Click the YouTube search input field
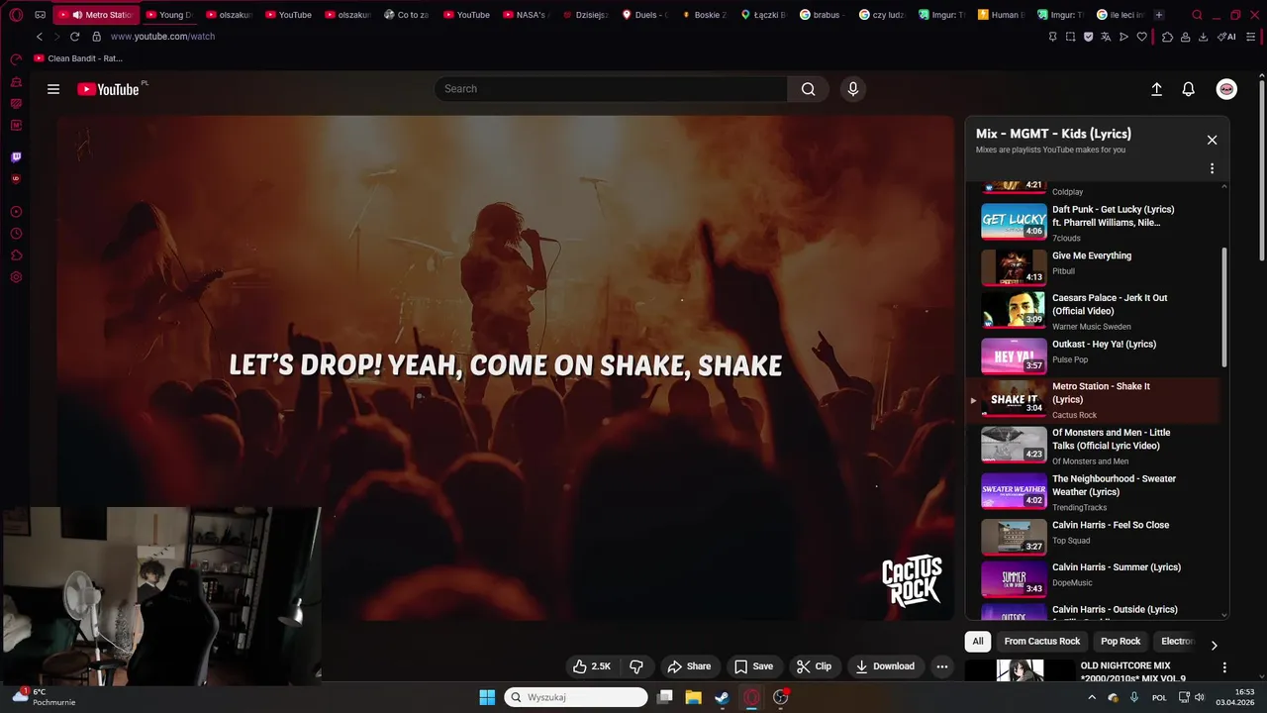The height and width of the screenshot is (713, 1267). (611, 89)
